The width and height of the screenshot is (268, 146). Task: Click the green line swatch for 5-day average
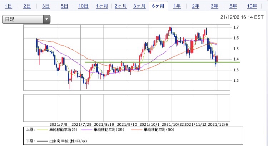click(x=42, y=130)
